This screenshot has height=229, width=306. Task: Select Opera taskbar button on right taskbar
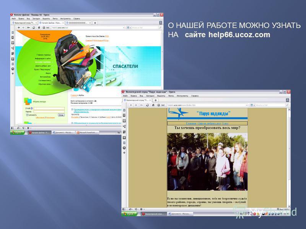pos(154,214)
